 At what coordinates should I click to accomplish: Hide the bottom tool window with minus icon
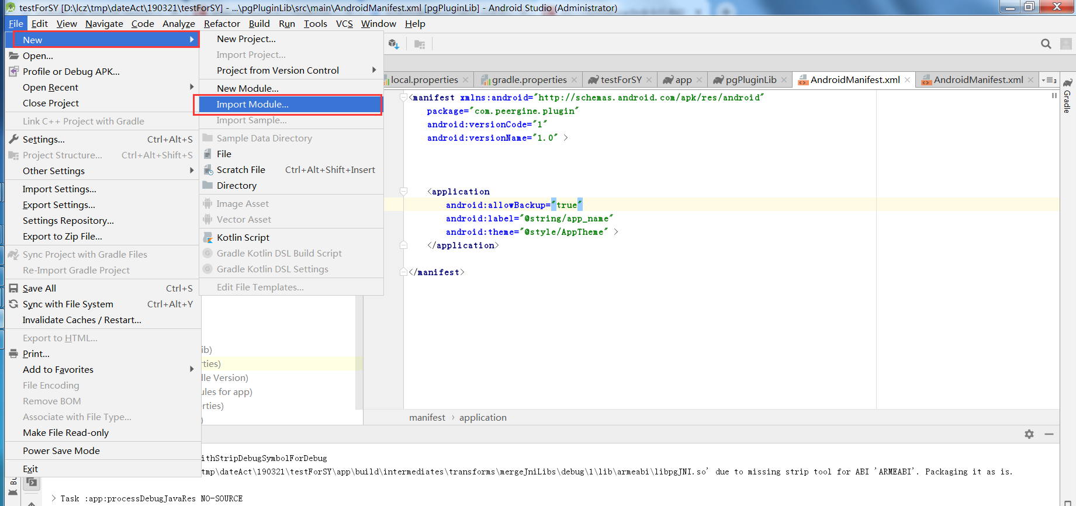[x=1049, y=434]
